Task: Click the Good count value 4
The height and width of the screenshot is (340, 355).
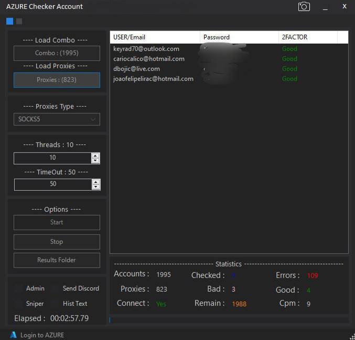Action: (x=308, y=290)
